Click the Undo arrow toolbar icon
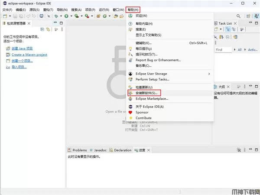Viewport: 260px width, 195px height. click(29, 16)
